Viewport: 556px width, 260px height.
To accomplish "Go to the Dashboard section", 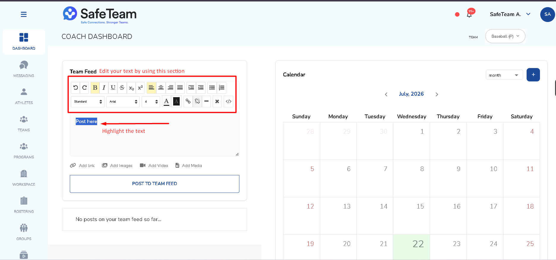I will [x=24, y=42].
